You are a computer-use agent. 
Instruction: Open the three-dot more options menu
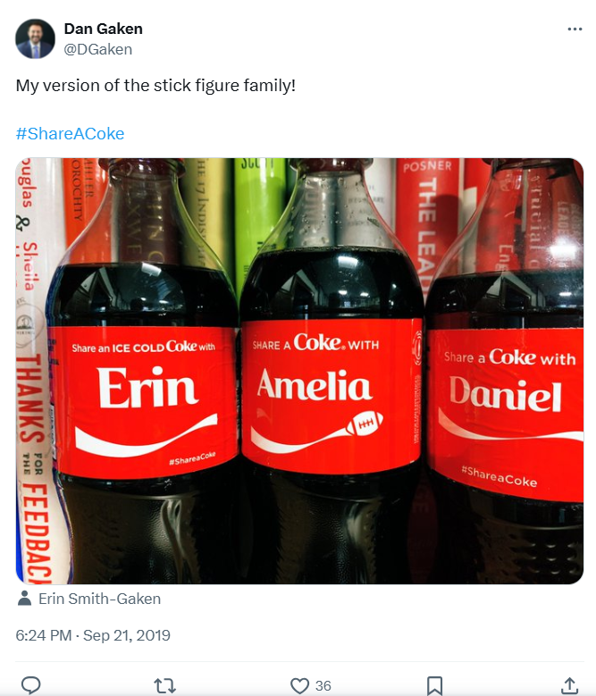coord(575,29)
